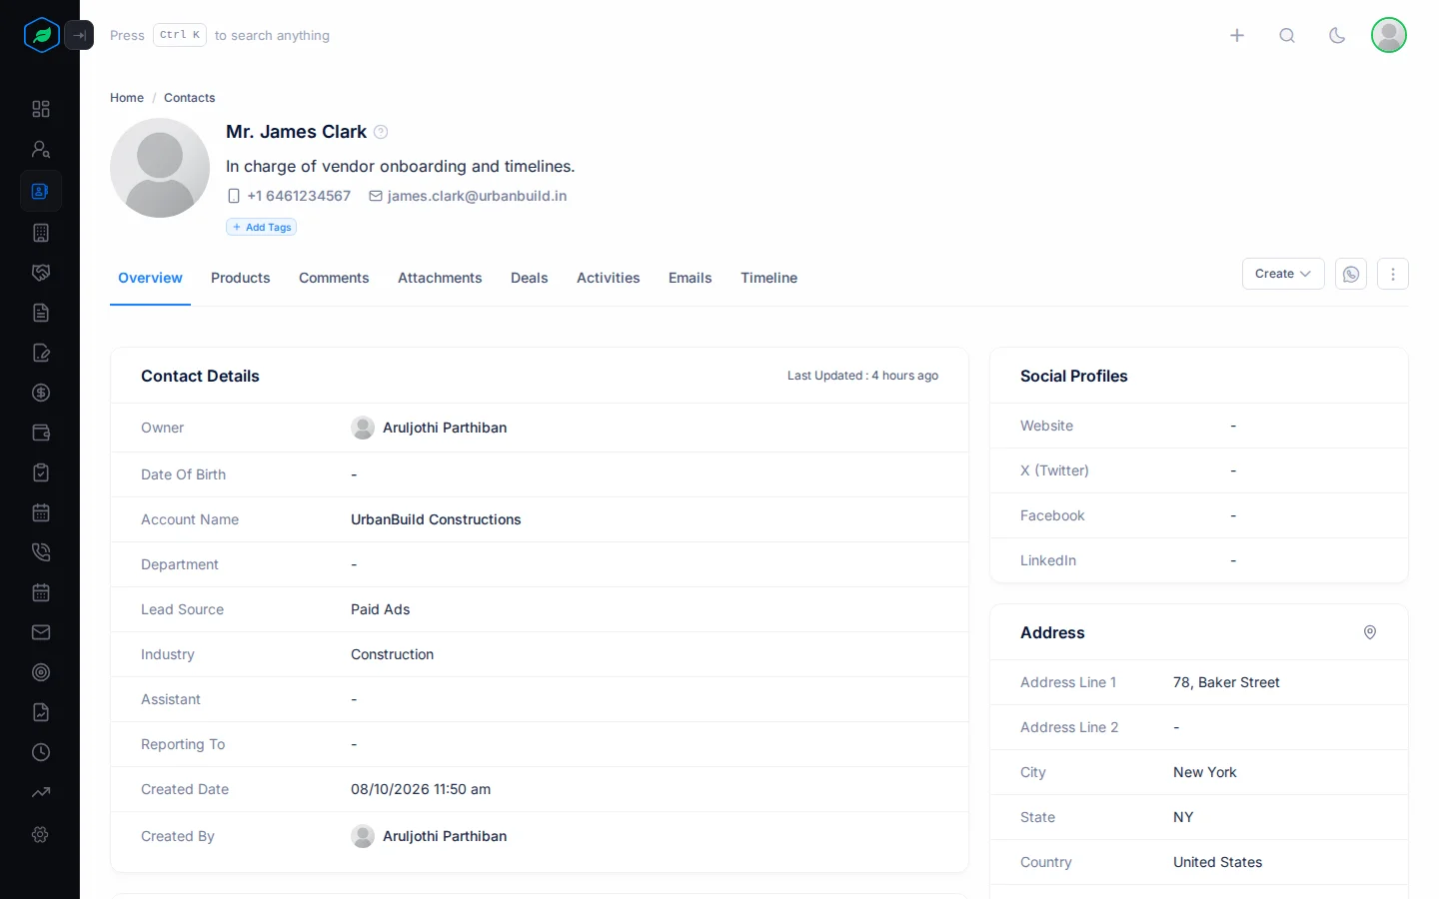Click the green leaf app logo
This screenshot has width=1439, height=899.
42,35
